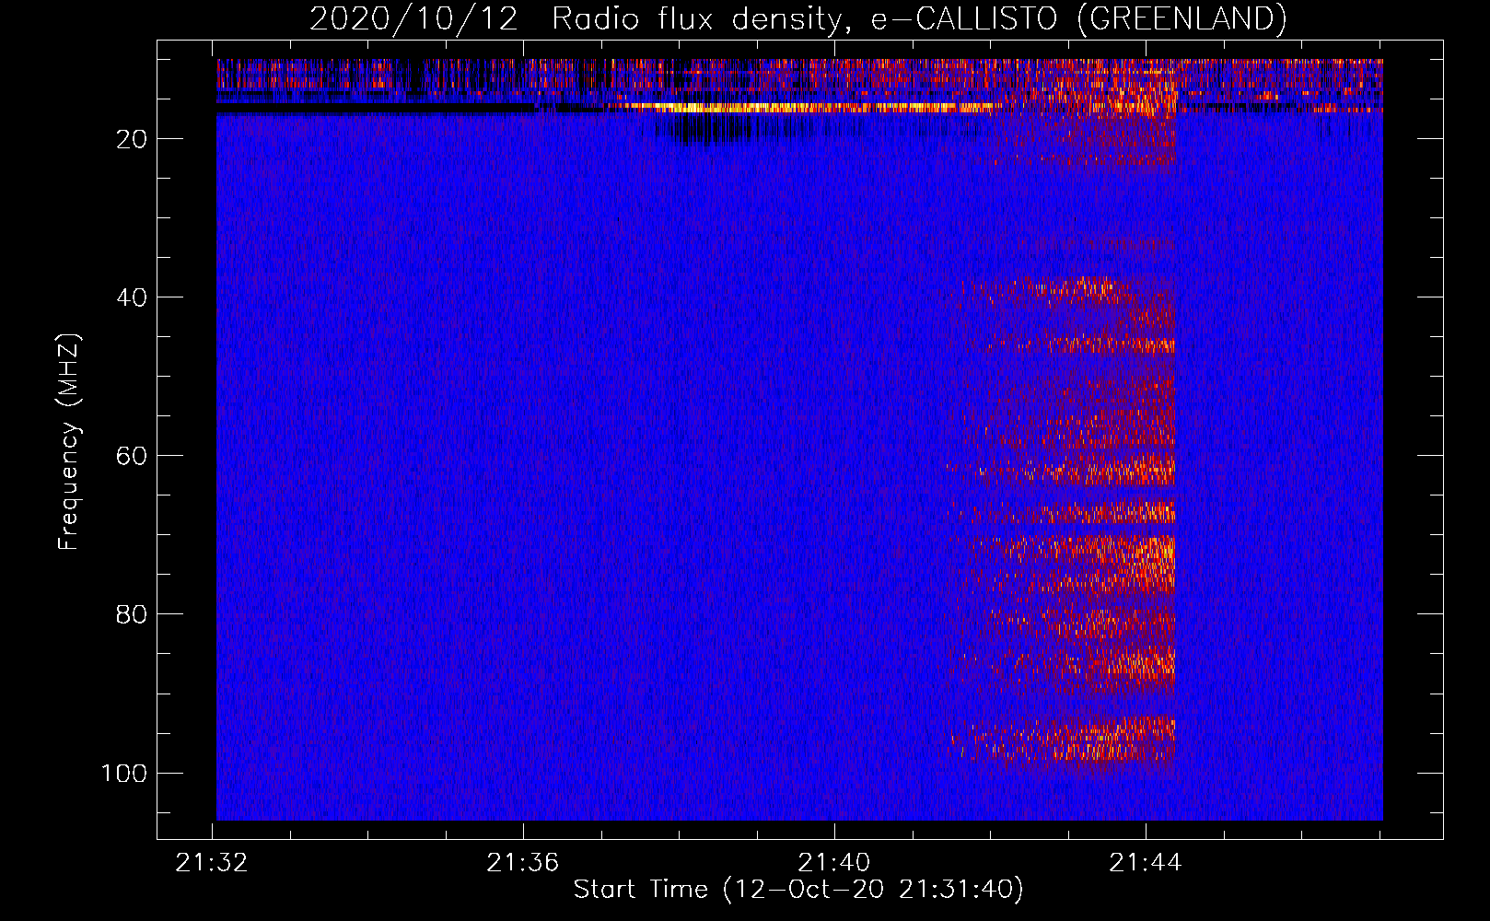Click the 40 frequency tick label
The height and width of the screenshot is (921, 1490).
point(132,297)
